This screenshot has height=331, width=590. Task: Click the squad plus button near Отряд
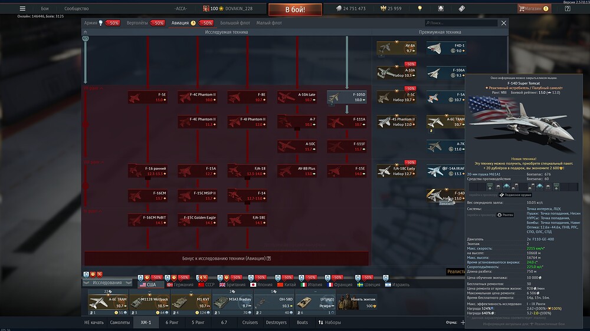click(463, 322)
